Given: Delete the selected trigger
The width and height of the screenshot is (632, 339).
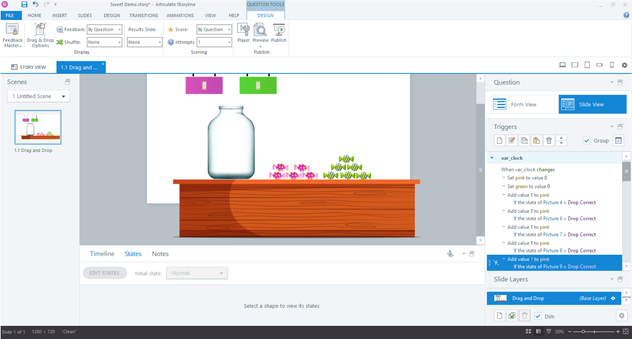Looking at the screenshot, I should [549, 141].
